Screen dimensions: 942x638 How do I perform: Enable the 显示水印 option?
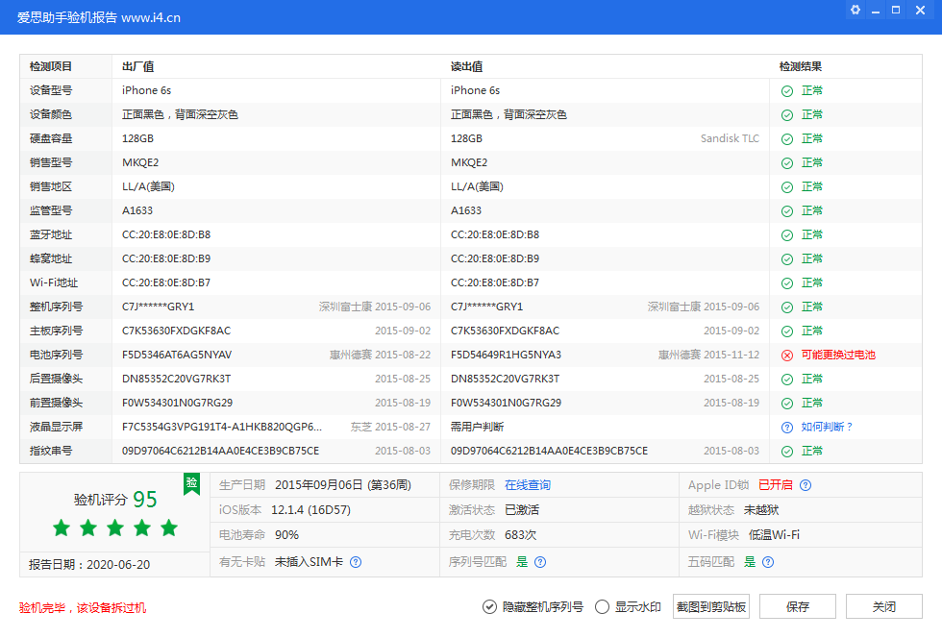pos(603,607)
